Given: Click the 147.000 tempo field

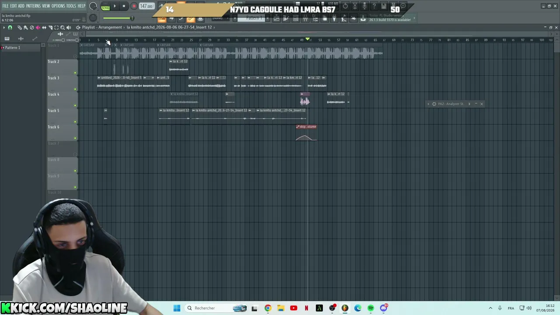Looking at the screenshot, I should point(147,6).
